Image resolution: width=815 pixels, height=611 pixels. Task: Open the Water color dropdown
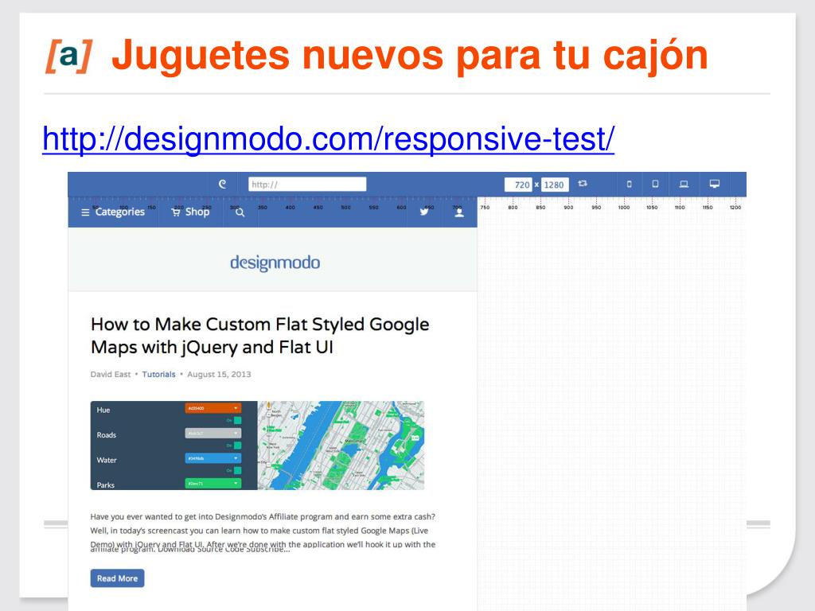tap(213, 458)
